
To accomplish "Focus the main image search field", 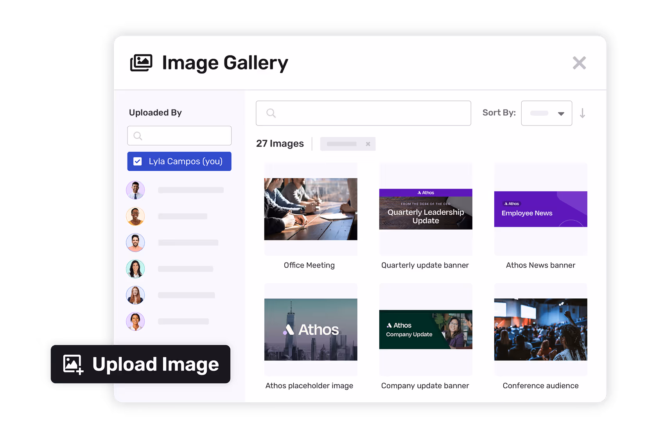I will (363, 113).
